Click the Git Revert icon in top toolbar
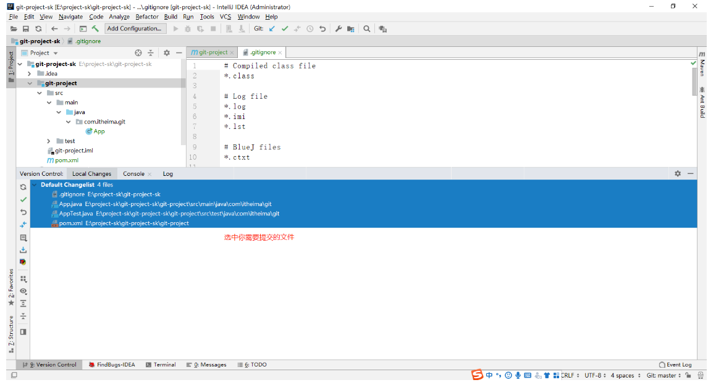Screen dimensions: 708x385 click(322, 29)
